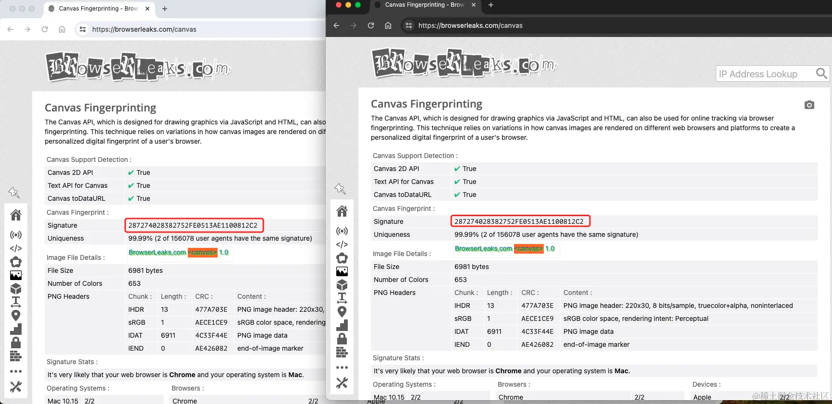The image size is (832, 404).
Task: Click the Number of Colors 653 value in left window
Action: tap(135, 283)
